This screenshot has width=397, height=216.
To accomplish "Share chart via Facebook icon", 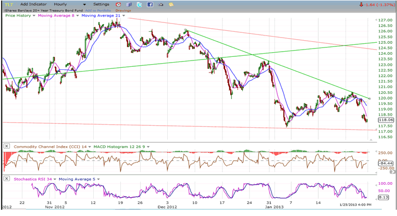I will (150, 4).
